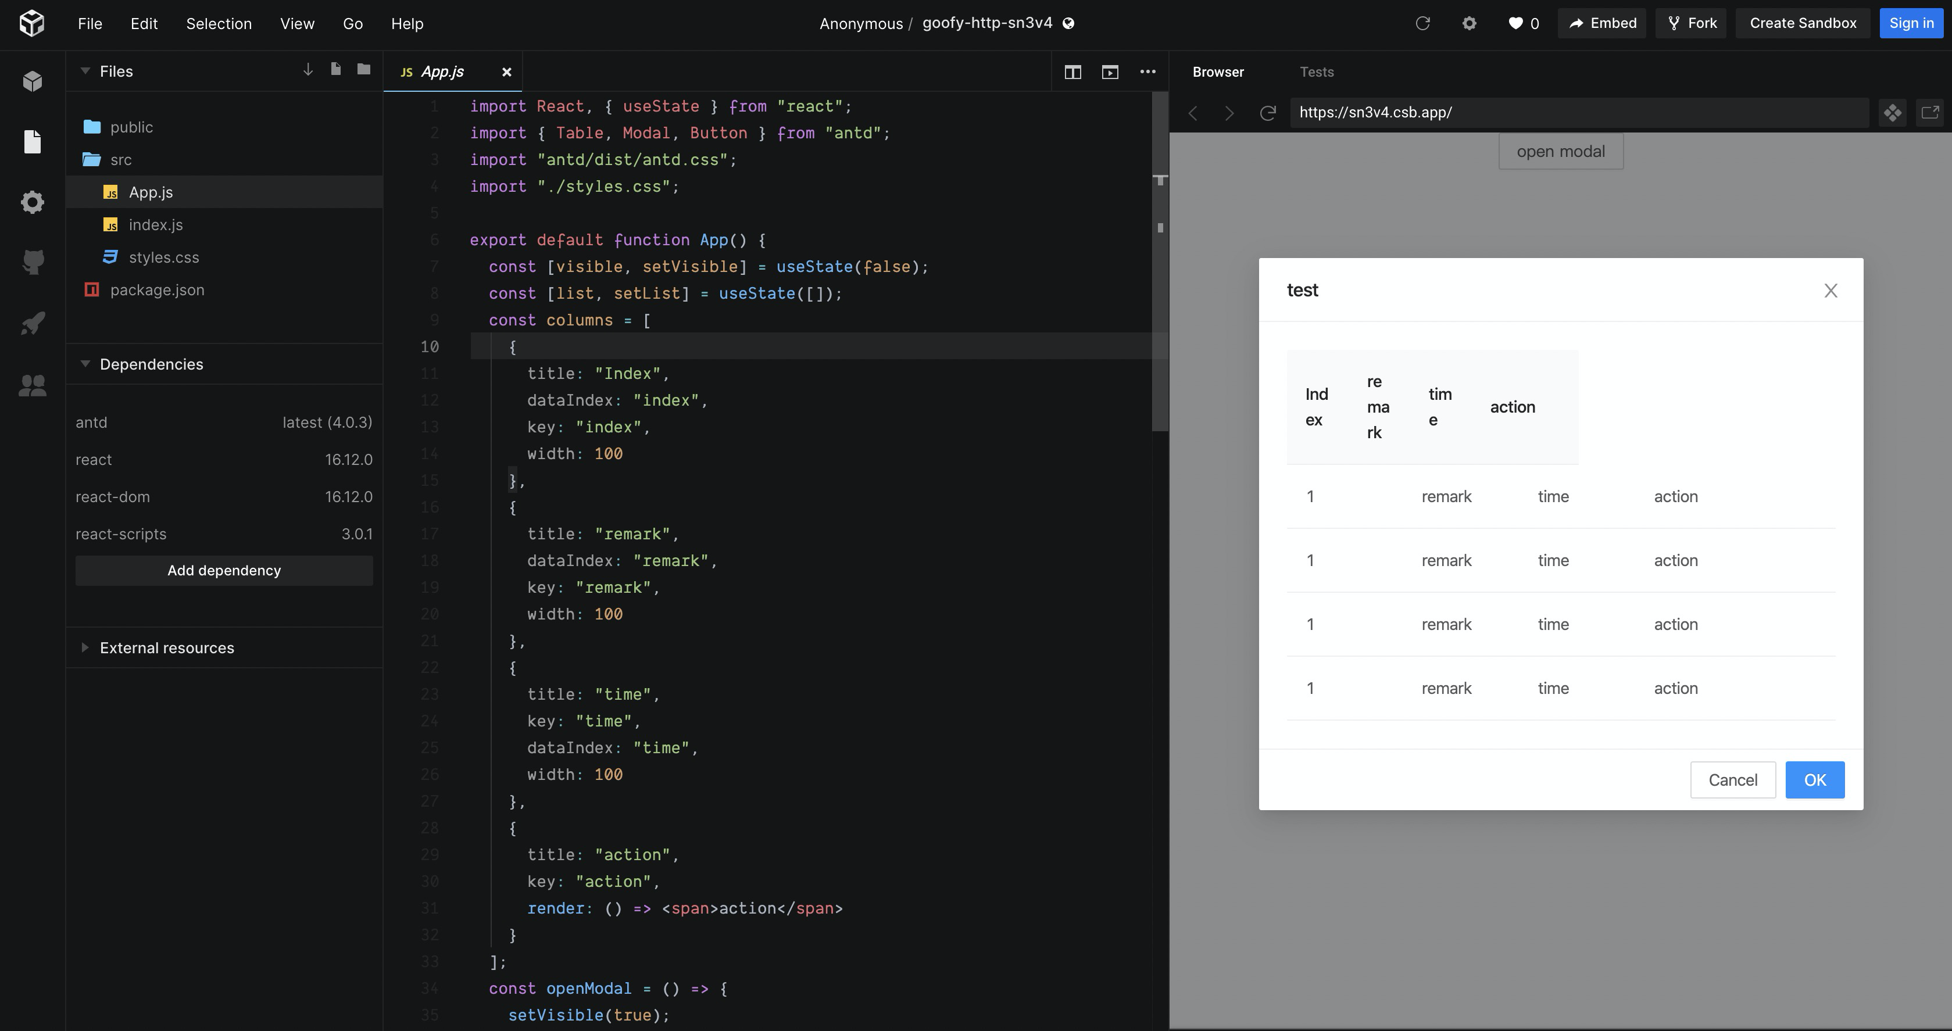The image size is (1952, 1031).
Task: Collapse the Dependencies section
Action: point(85,364)
